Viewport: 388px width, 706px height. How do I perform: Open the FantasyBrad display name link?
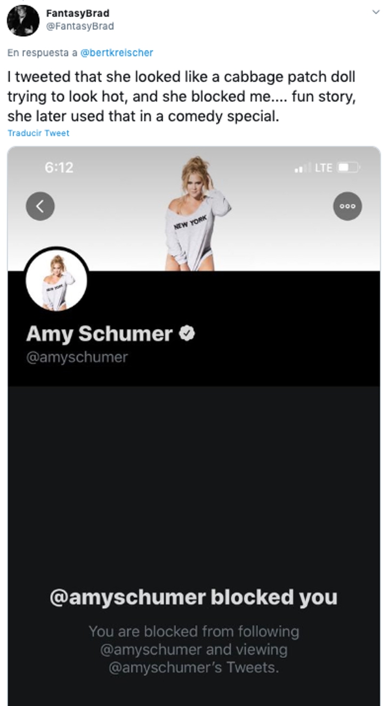coord(78,13)
